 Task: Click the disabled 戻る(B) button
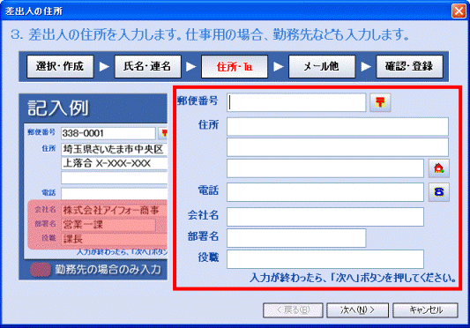(293, 310)
